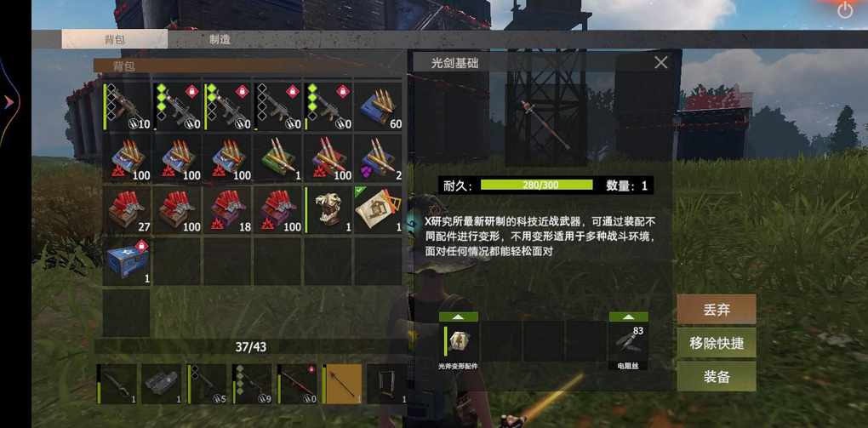Select the red dynamite crate with 27
This screenshot has height=428, width=868.
pos(126,210)
